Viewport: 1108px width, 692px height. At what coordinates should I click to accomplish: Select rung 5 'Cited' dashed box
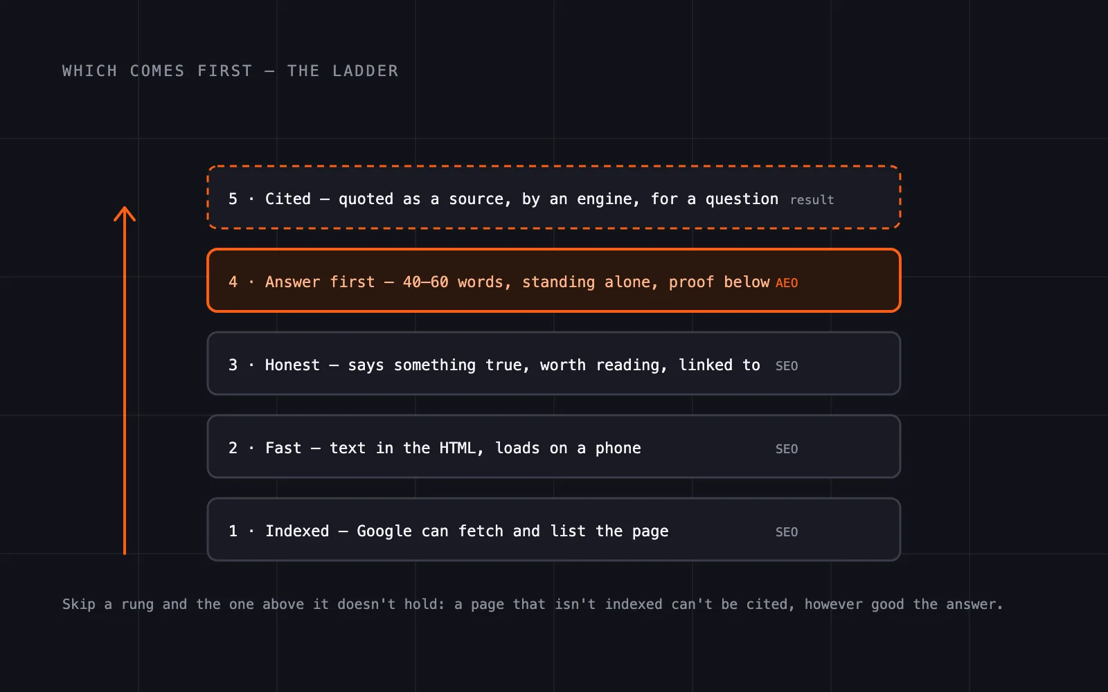point(554,197)
